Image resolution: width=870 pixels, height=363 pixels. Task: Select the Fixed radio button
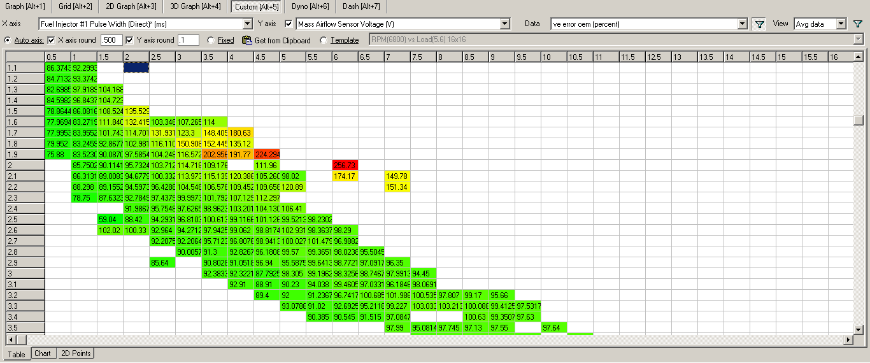click(211, 40)
